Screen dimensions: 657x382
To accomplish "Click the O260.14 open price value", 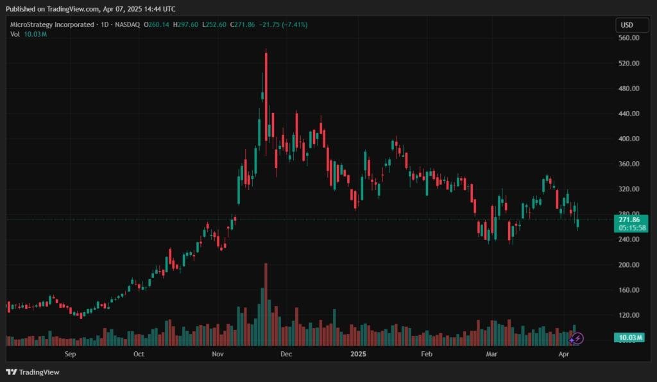I will tap(157, 25).
